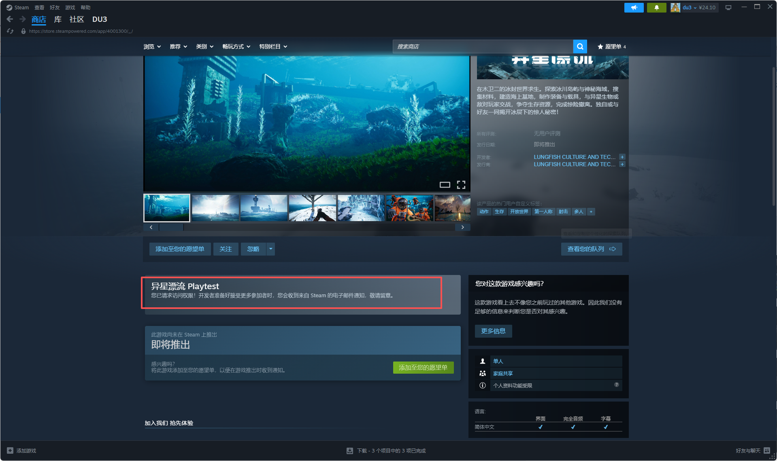Select the orange diver screenshot thumbnail

(x=409, y=208)
